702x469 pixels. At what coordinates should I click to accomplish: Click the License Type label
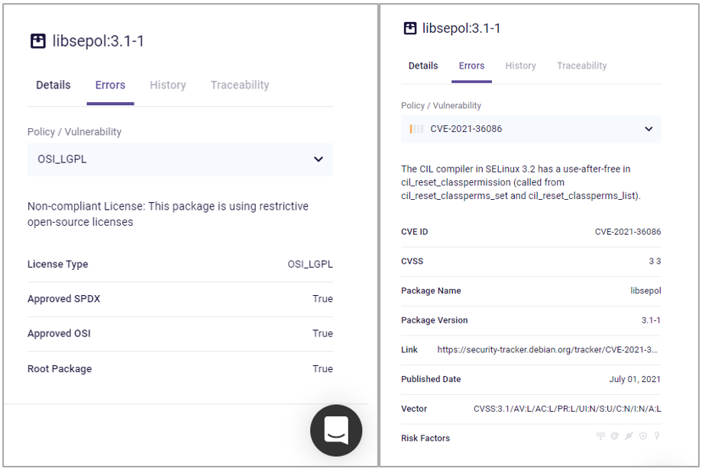(x=58, y=264)
